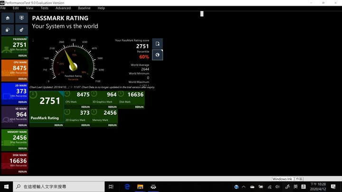This screenshot has height=192, width=342.
Task: Rerun the sidebar Memory Mark test
Action: (x=22, y=148)
